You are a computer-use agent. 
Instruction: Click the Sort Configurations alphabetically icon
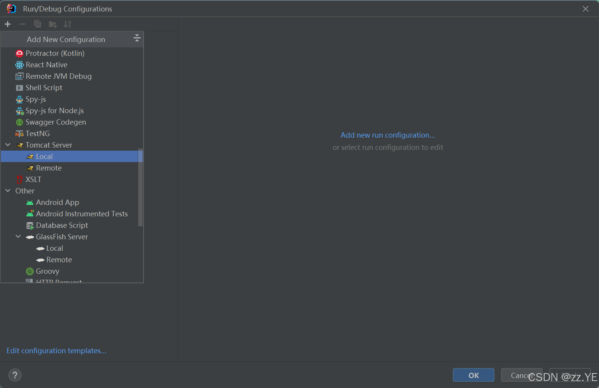(x=67, y=24)
